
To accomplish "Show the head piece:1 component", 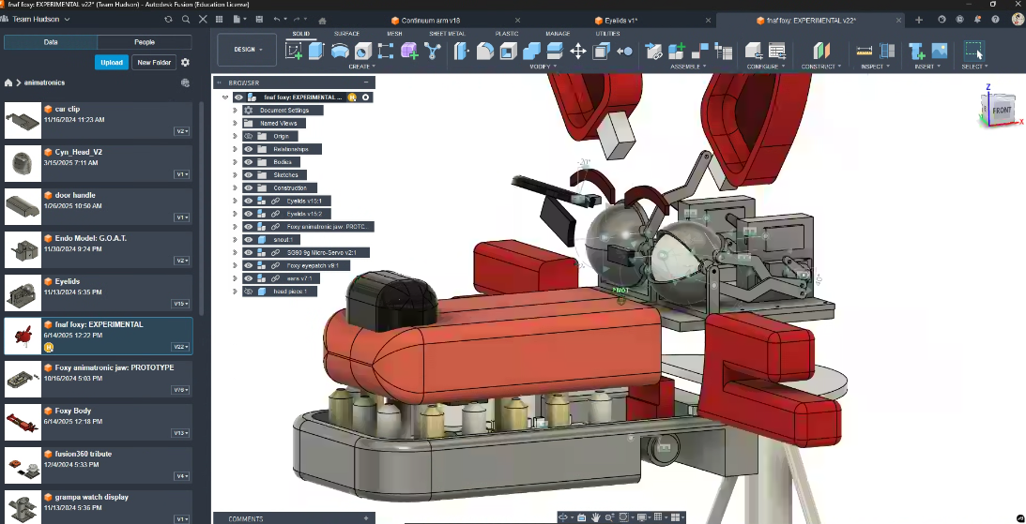I will point(249,292).
